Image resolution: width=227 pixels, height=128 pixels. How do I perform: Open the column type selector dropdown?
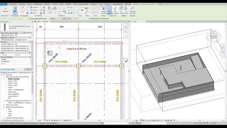pos(32,27)
